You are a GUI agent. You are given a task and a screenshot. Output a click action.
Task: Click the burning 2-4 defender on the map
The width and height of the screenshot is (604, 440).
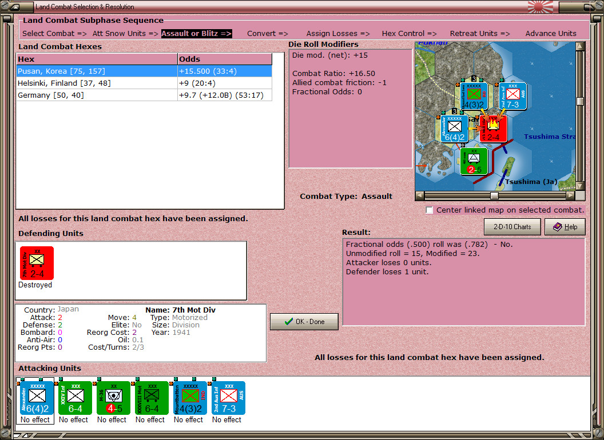(x=494, y=129)
